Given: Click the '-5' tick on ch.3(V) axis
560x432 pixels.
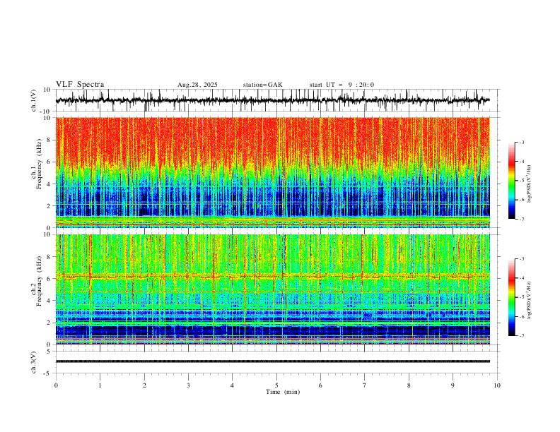Looking at the screenshot, I should coord(48,373).
